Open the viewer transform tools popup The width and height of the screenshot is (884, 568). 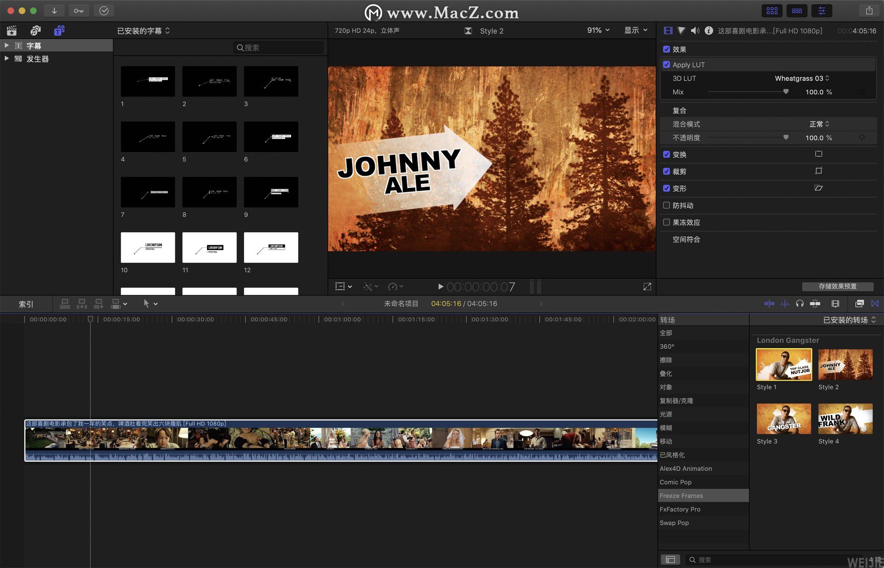click(x=343, y=287)
